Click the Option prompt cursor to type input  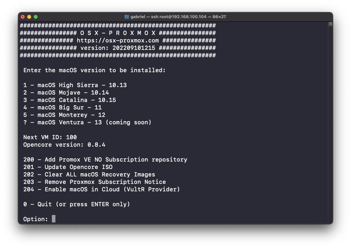click(53, 219)
